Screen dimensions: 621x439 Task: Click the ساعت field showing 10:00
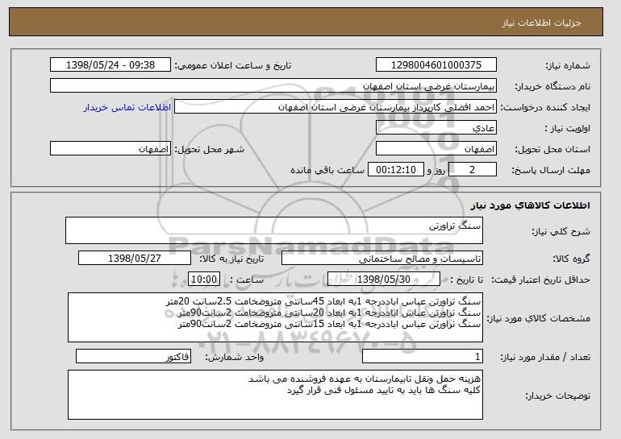pos(204,280)
